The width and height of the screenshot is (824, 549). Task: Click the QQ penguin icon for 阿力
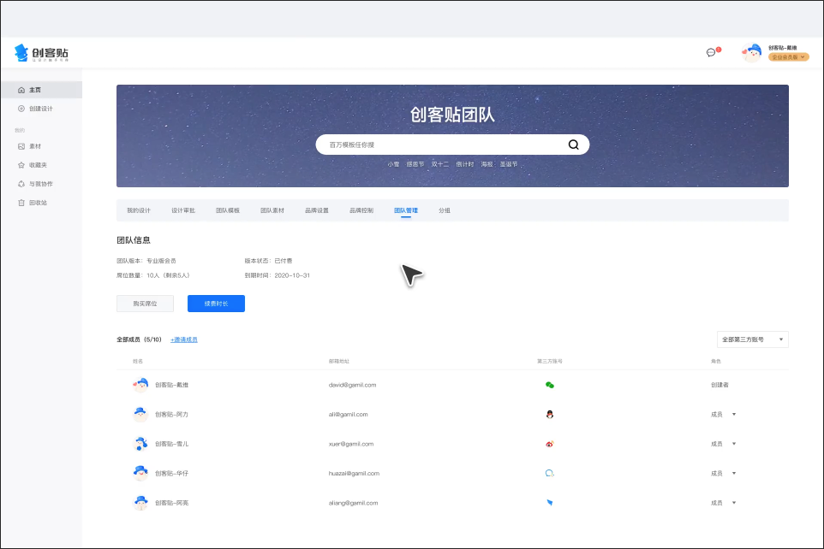pyautogui.click(x=550, y=414)
